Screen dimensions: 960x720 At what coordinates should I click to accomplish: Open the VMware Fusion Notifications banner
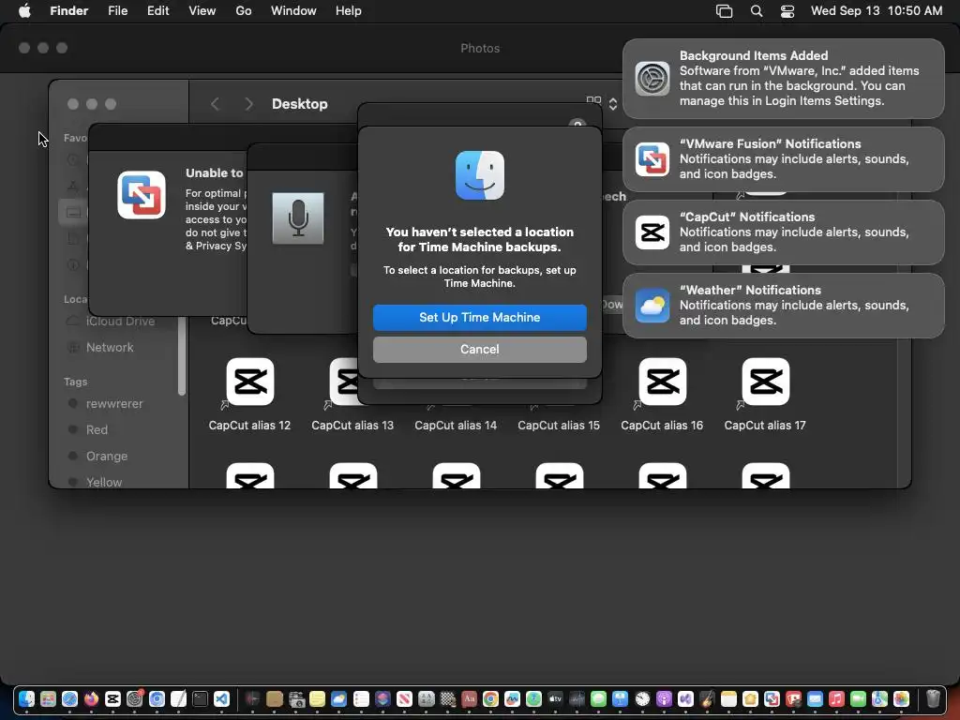[783, 159]
